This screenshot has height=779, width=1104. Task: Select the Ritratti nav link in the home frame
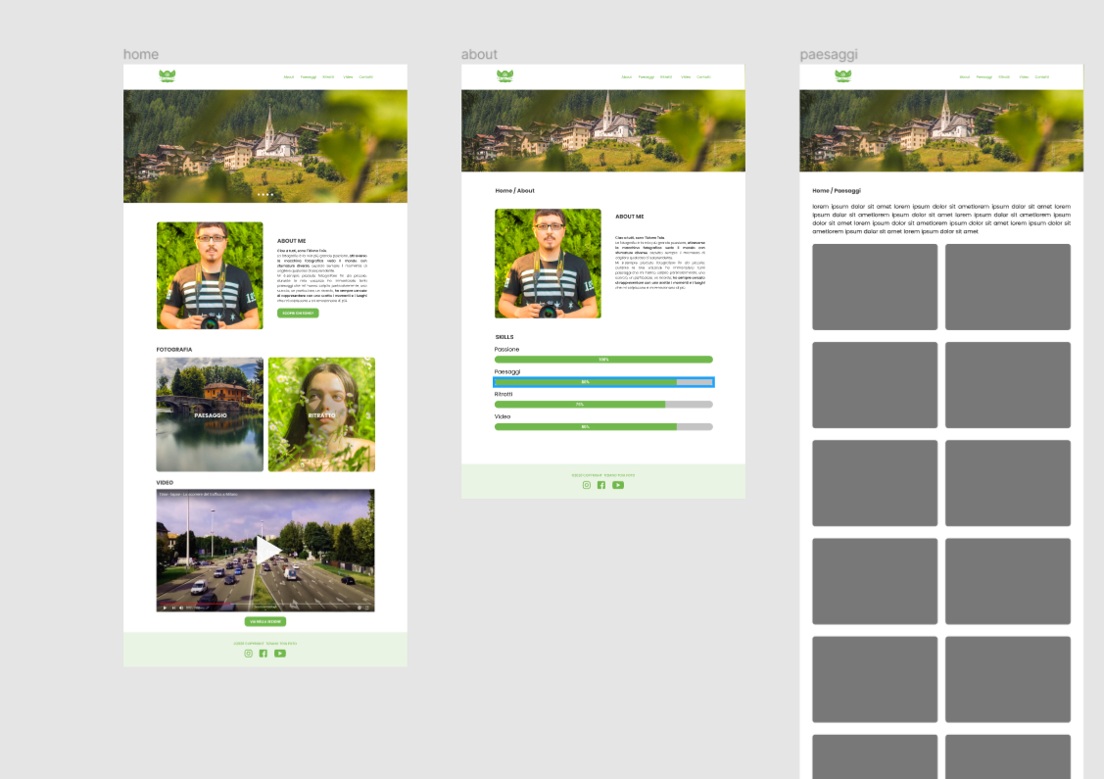pyautogui.click(x=328, y=76)
